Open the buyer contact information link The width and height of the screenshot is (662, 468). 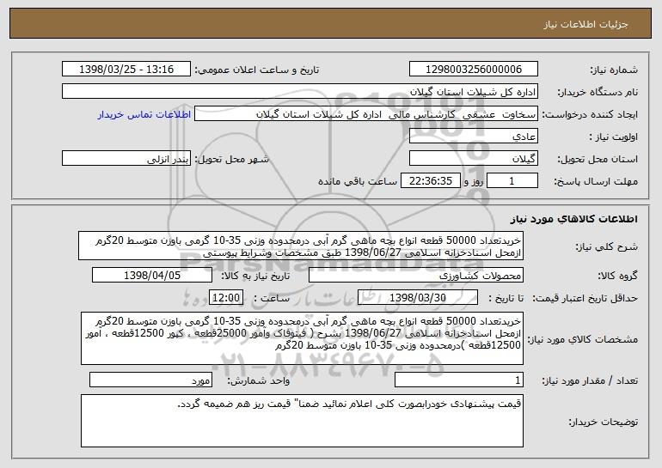coord(144,114)
